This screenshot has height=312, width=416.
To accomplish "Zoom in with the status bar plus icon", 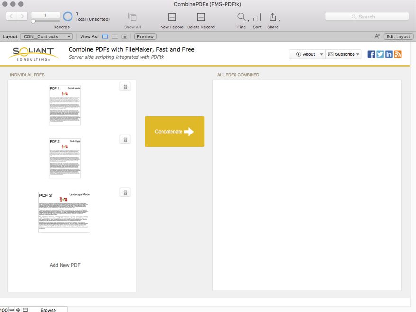I will tap(18, 310).
